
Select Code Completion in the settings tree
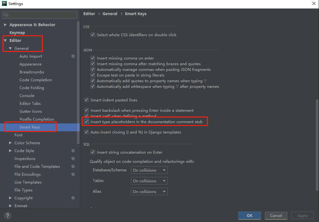click(x=36, y=80)
